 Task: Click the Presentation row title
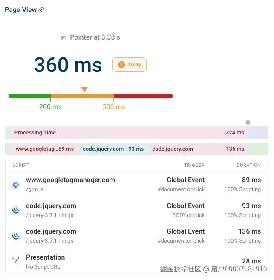[46, 257]
